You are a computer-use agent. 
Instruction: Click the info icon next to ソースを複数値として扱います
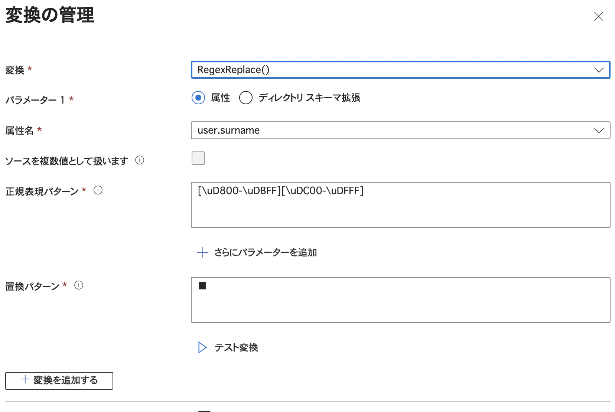click(x=140, y=160)
